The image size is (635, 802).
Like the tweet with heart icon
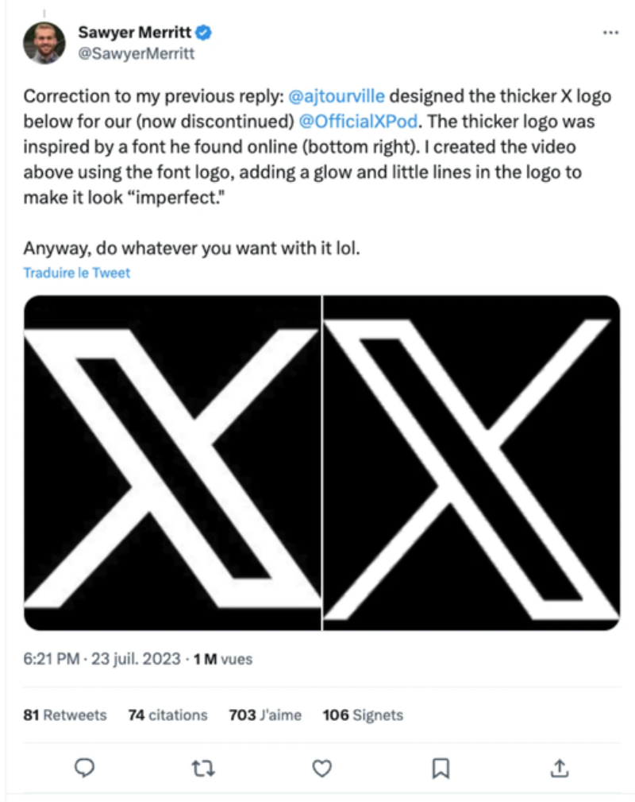[321, 767]
